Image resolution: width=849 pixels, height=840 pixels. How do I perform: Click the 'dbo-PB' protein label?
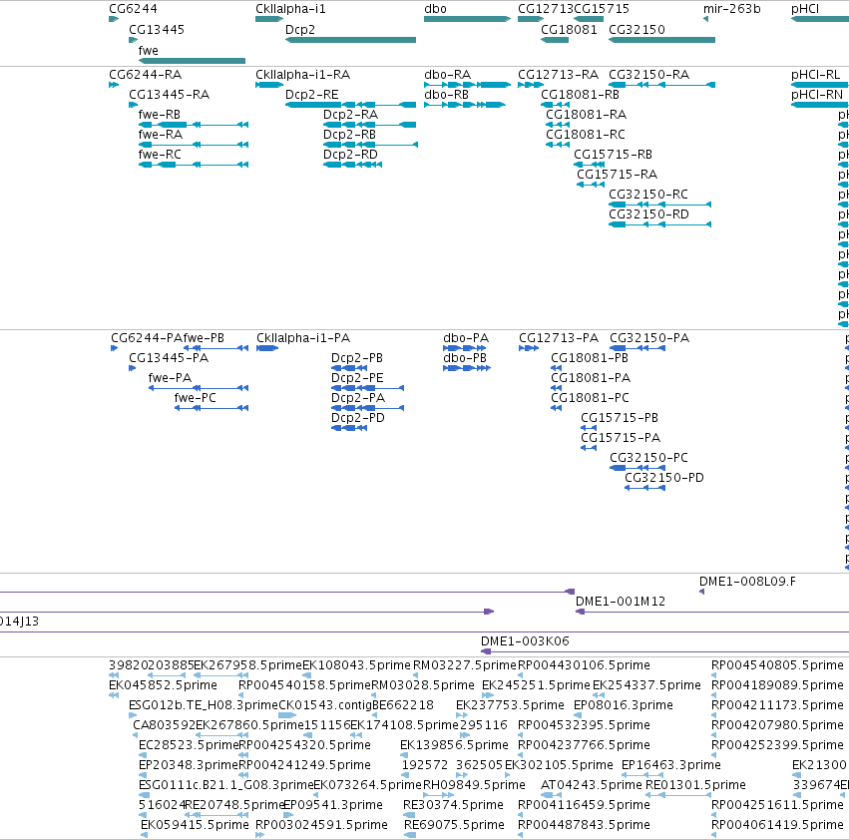(465, 358)
